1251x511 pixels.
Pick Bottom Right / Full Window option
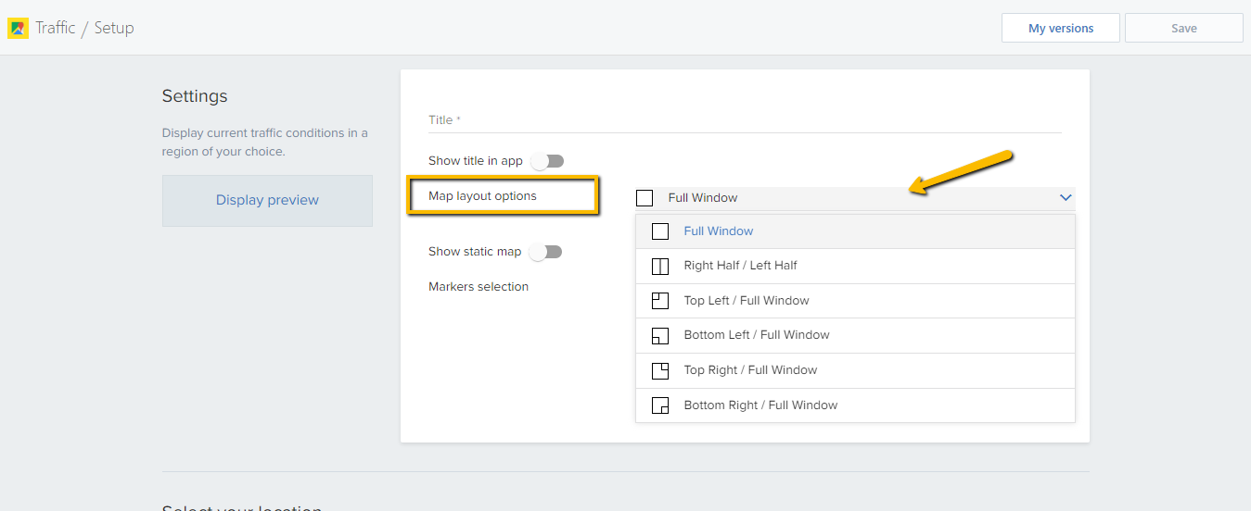760,405
